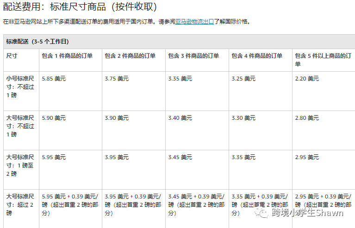
Task: Select the 2.20 美元 price cell
Action: (x=307, y=79)
